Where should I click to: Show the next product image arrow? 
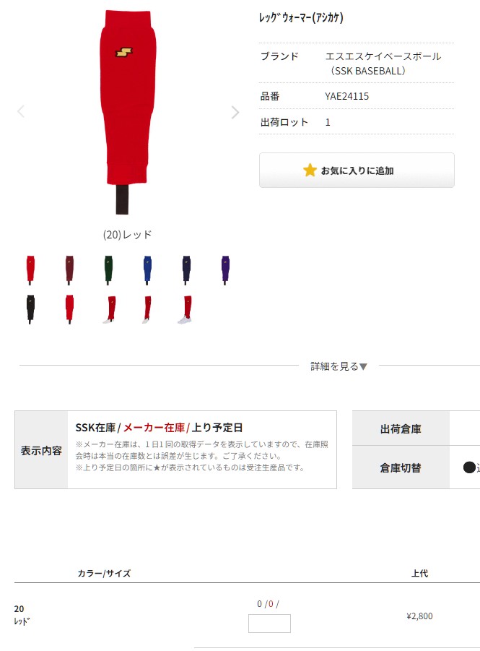coord(235,112)
